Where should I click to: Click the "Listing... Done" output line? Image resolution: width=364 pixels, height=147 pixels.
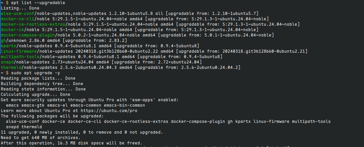20,8
